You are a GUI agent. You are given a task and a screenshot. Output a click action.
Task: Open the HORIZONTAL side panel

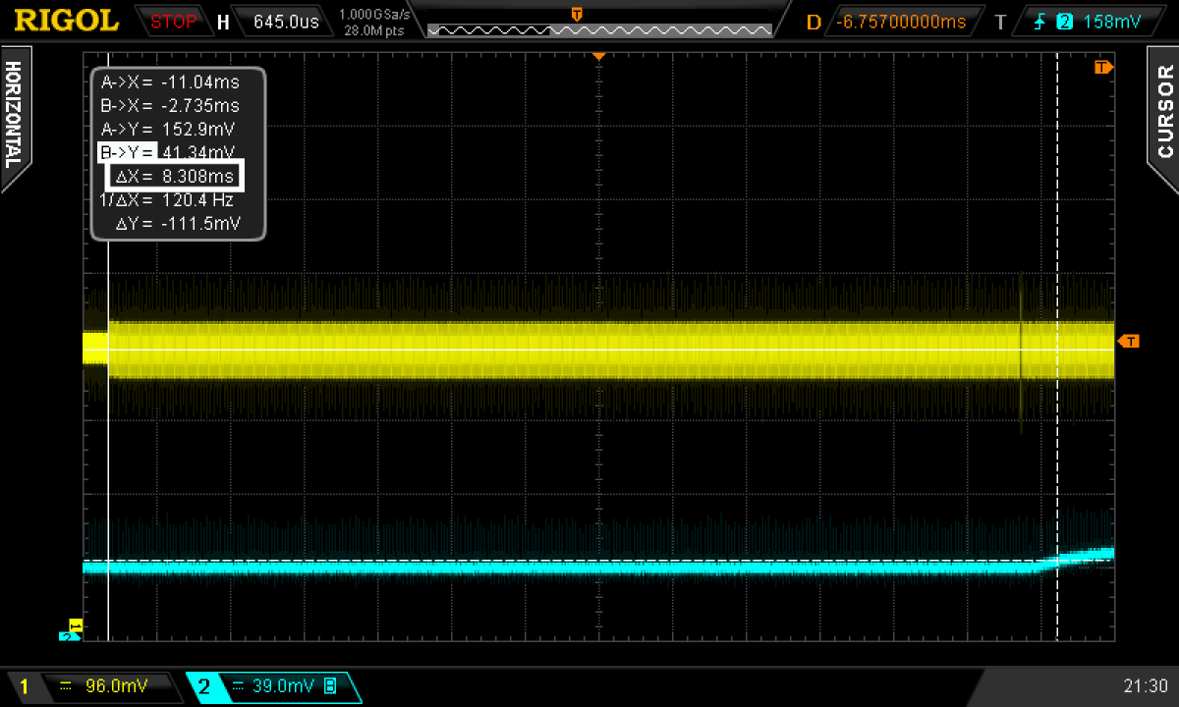pyautogui.click(x=14, y=115)
